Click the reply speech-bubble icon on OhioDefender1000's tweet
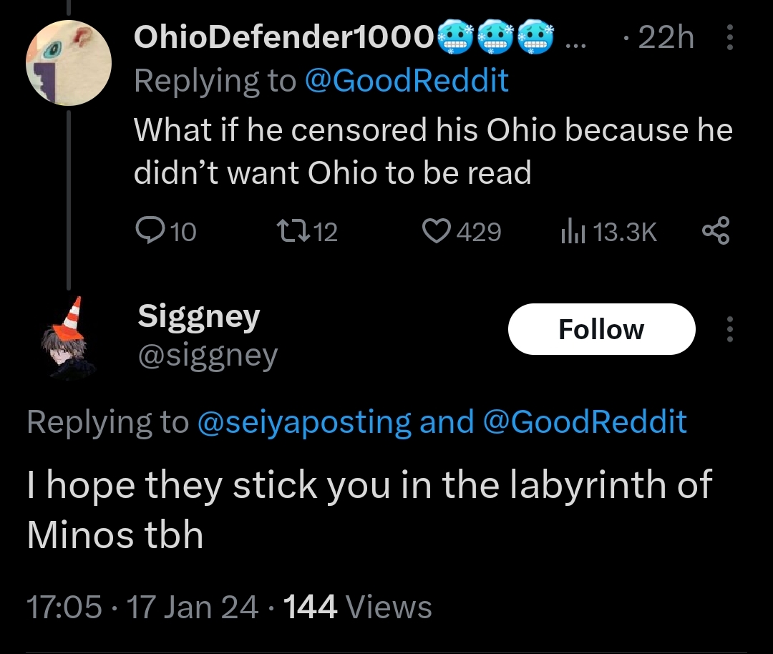Screen dimensions: 773x654 pyautogui.click(x=147, y=230)
